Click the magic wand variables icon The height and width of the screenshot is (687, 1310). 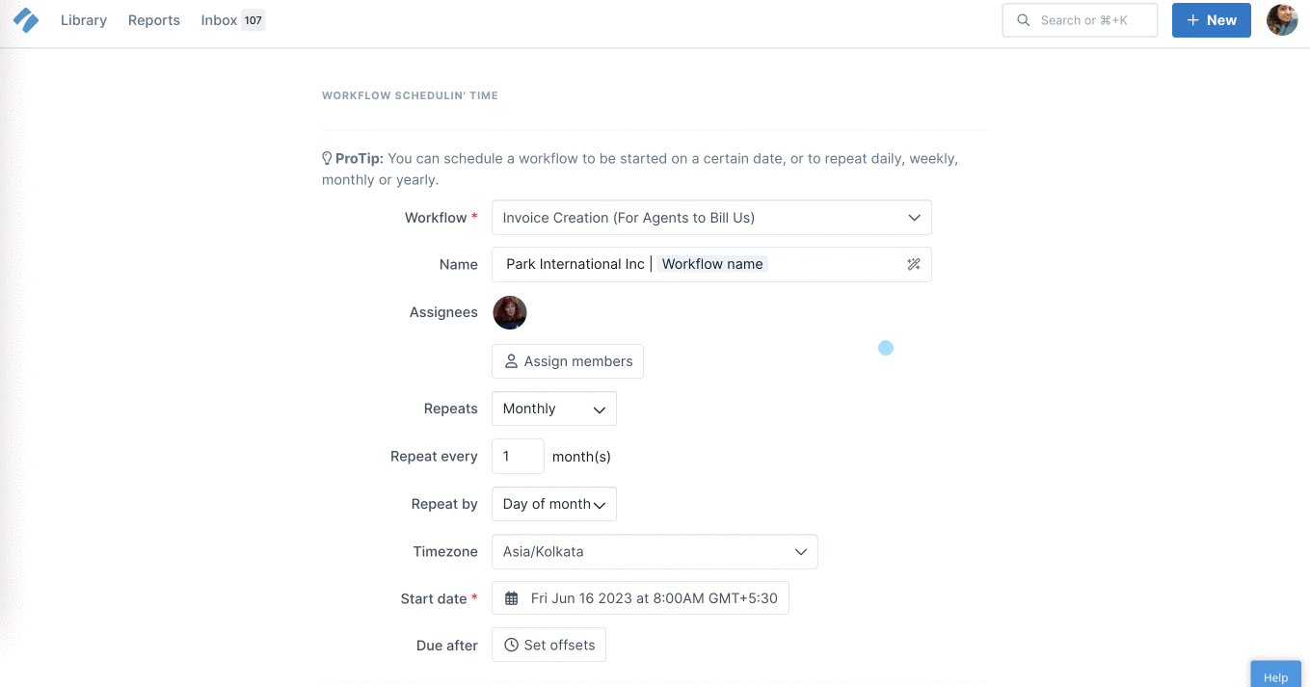(x=914, y=264)
